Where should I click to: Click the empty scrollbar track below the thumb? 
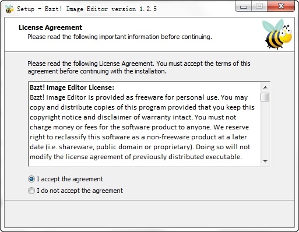pos(265,129)
